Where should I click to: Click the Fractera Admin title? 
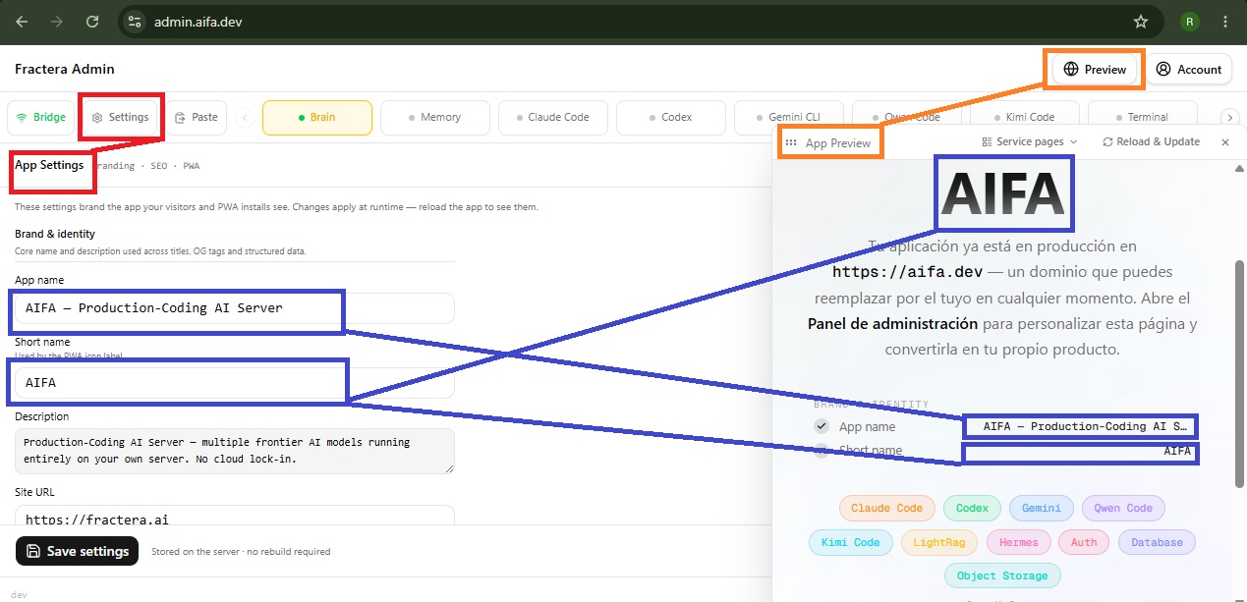point(65,69)
